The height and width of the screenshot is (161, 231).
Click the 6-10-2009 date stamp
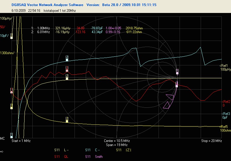(18, 11)
